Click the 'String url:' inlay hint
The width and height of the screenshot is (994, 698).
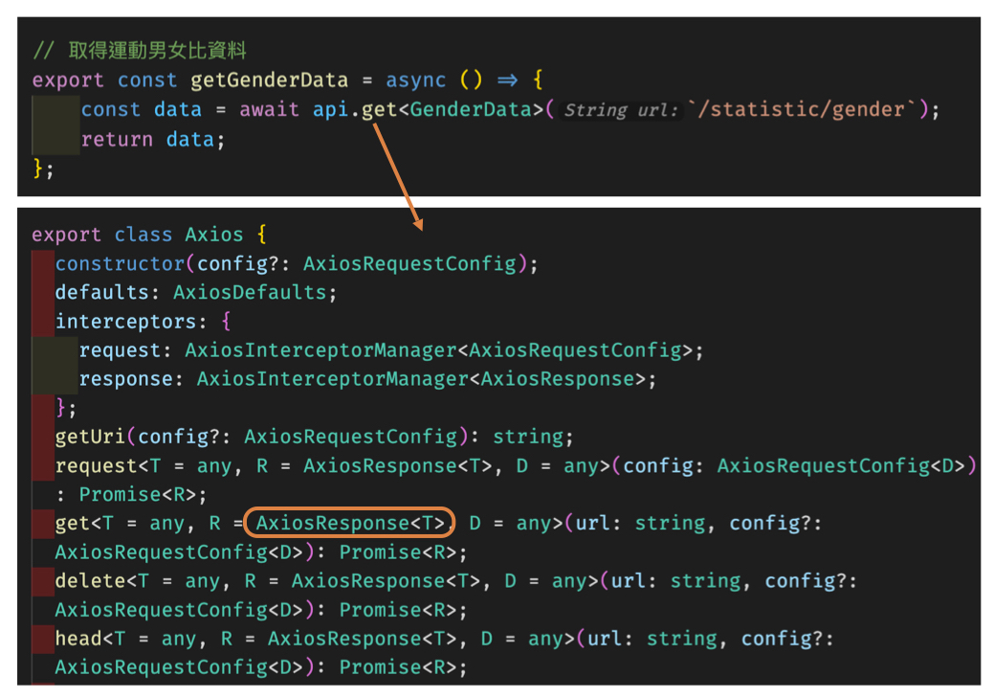click(621, 111)
